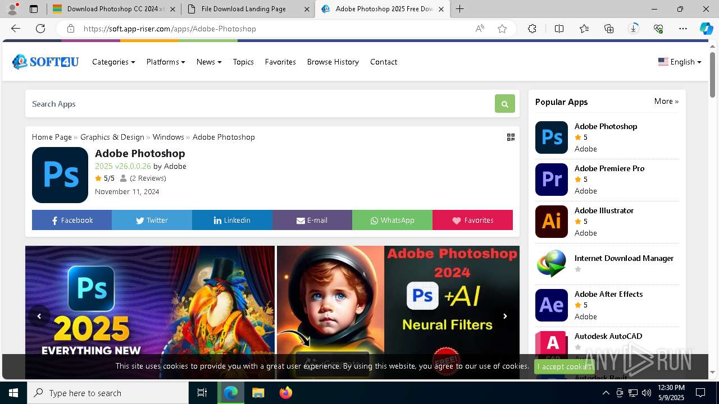The image size is (719, 404).
Task: Open browser Extensions puzzle icon
Action: (x=532, y=29)
